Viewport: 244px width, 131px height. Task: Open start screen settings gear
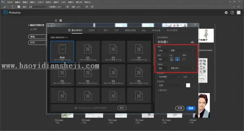[x=226, y=12]
